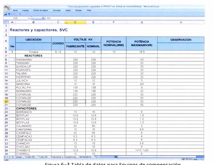Viewport: 214px width, 165px height.
Task: Jump to the last sheet tab arrow
Action: (x=12, y=157)
